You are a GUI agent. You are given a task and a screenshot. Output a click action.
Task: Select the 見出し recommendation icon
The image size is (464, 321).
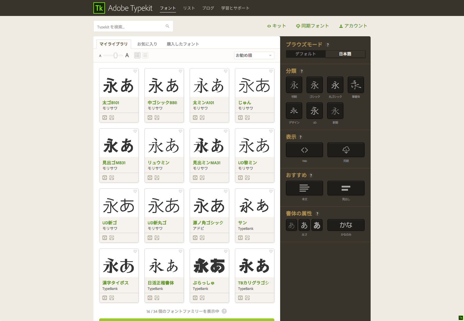pyautogui.click(x=346, y=188)
